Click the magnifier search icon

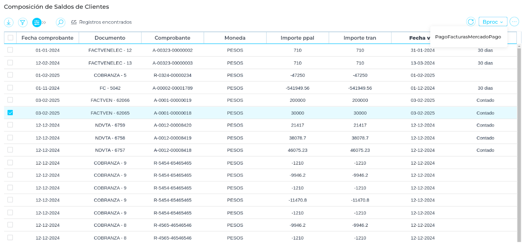61,22
